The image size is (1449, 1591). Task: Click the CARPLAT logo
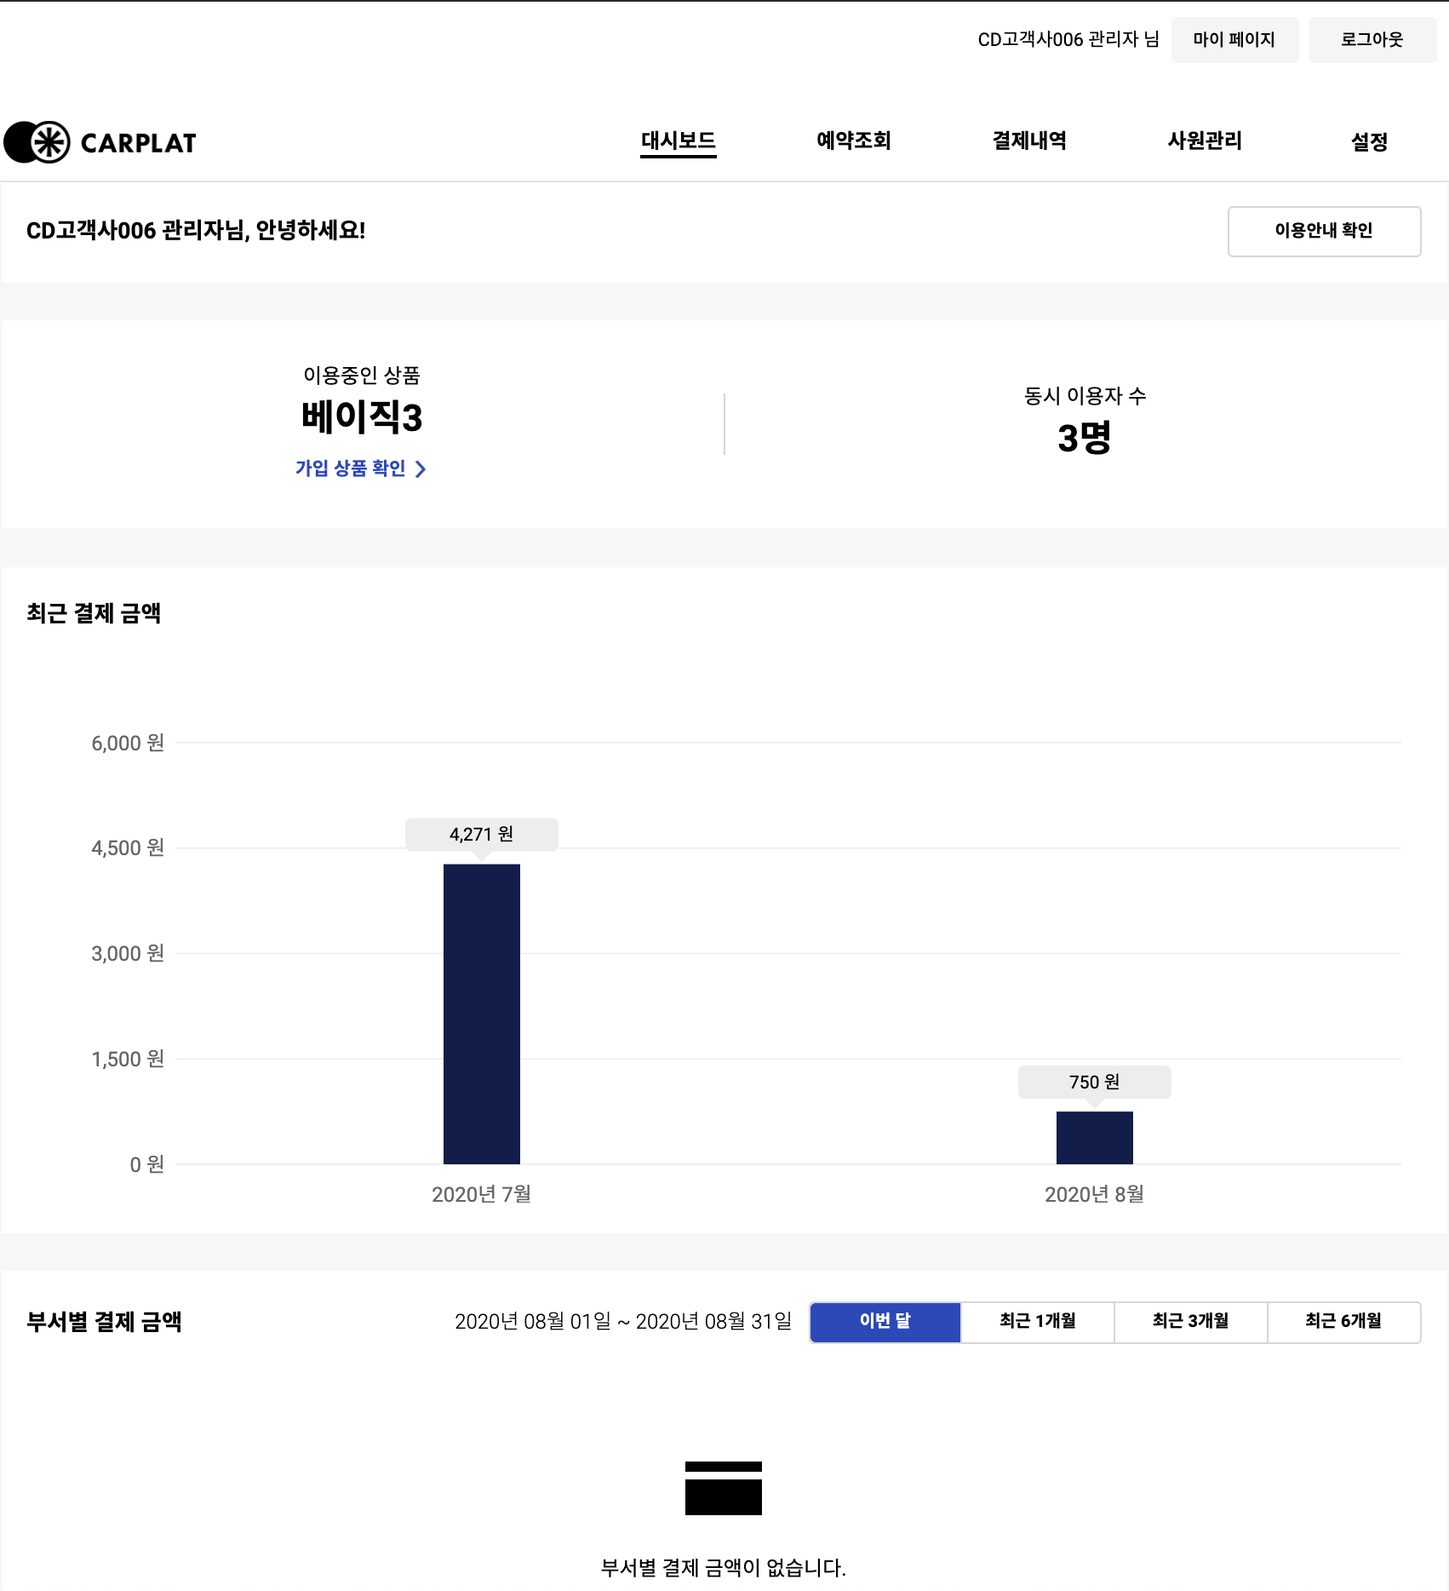[100, 142]
